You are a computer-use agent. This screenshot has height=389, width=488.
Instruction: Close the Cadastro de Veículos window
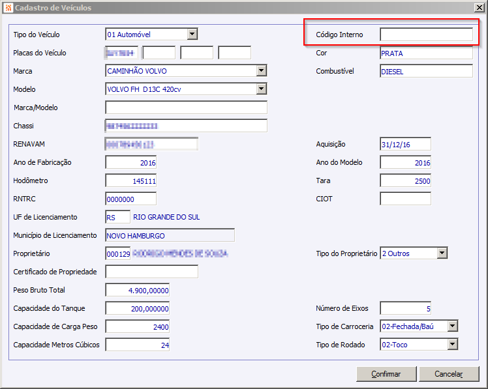point(480,8)
